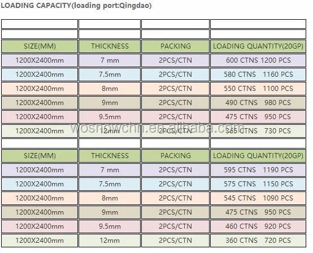Select the empty top-left cell of the table
This screenshot has width=313, height=253.
pyautogui.click(x=40, y=24)
